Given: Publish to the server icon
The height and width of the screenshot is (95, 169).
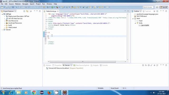Looking at the screenshot, I should point(157,65).
